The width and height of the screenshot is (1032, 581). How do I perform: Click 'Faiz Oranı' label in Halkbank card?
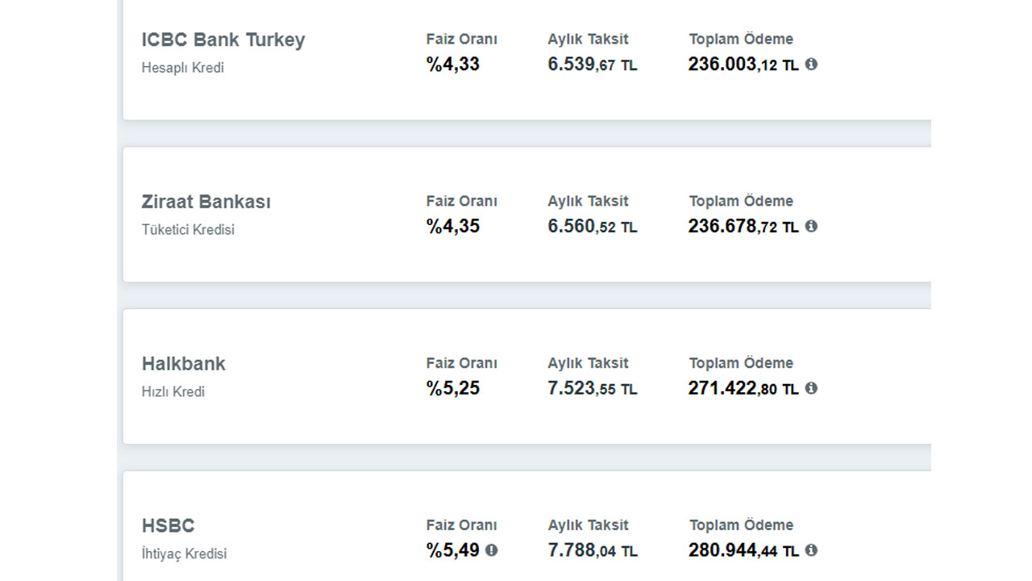(462, 363)
